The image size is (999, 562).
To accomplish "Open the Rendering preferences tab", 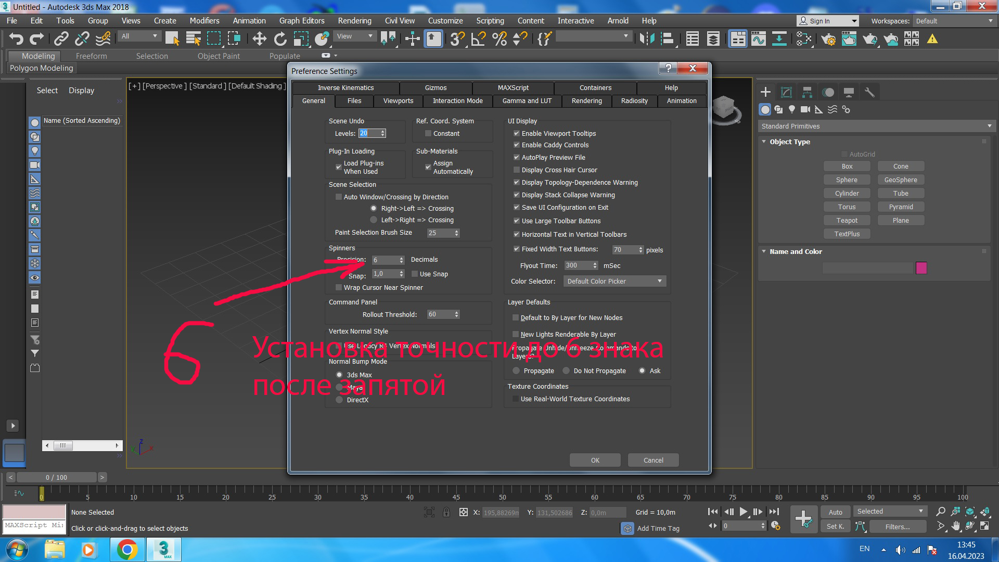I will point(586,101).
